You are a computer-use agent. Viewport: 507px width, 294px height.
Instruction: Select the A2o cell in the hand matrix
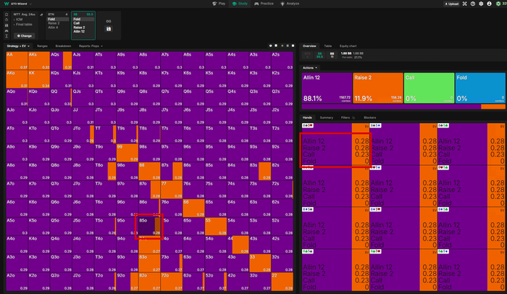tap(17, 282)
